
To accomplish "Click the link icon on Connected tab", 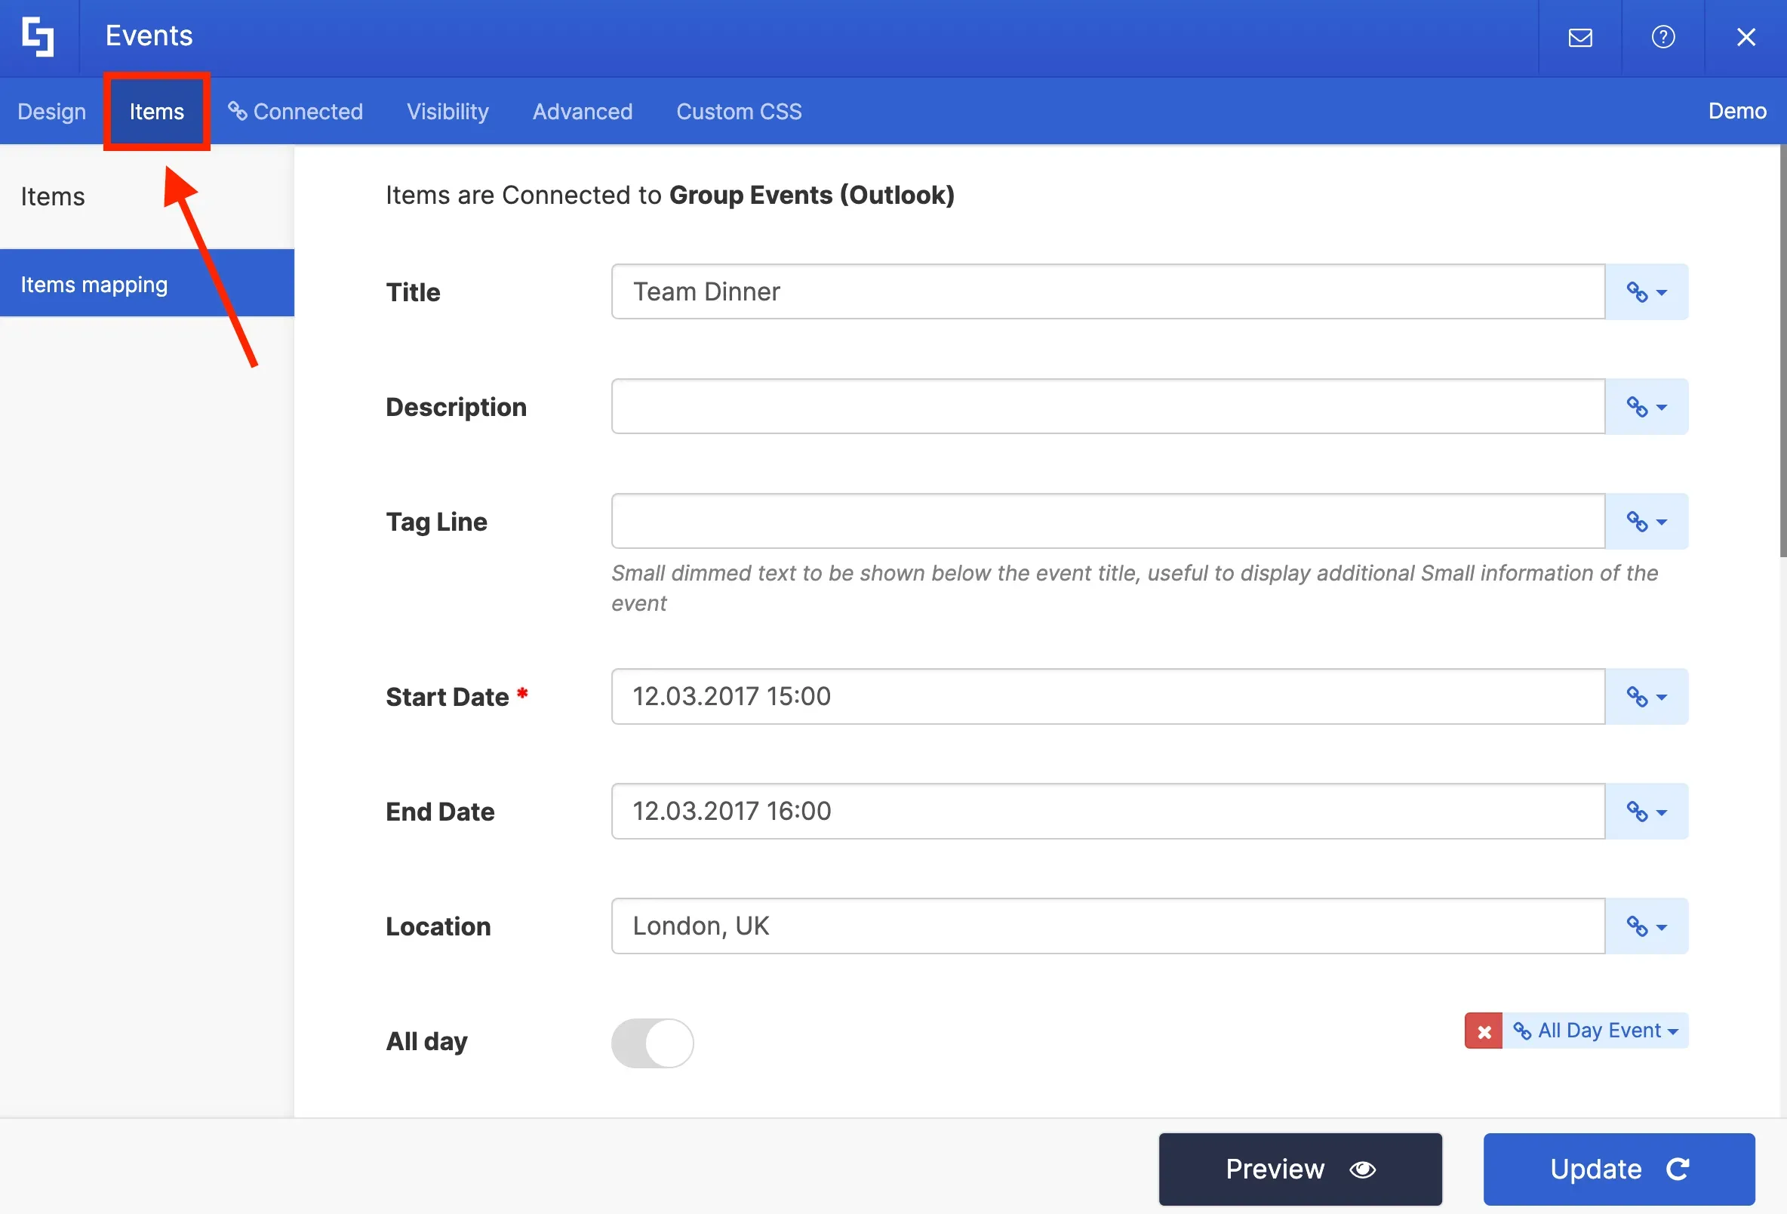I will [x=238, y=111].
